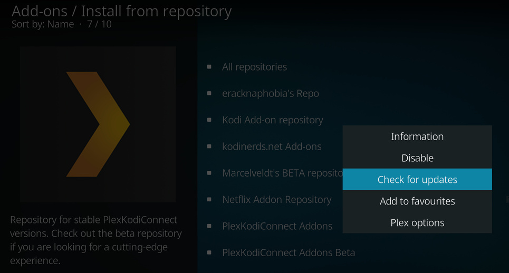Choose Disable in the context menu
Viewport: 509px width, 273px height.
click(x=417, y=158)
